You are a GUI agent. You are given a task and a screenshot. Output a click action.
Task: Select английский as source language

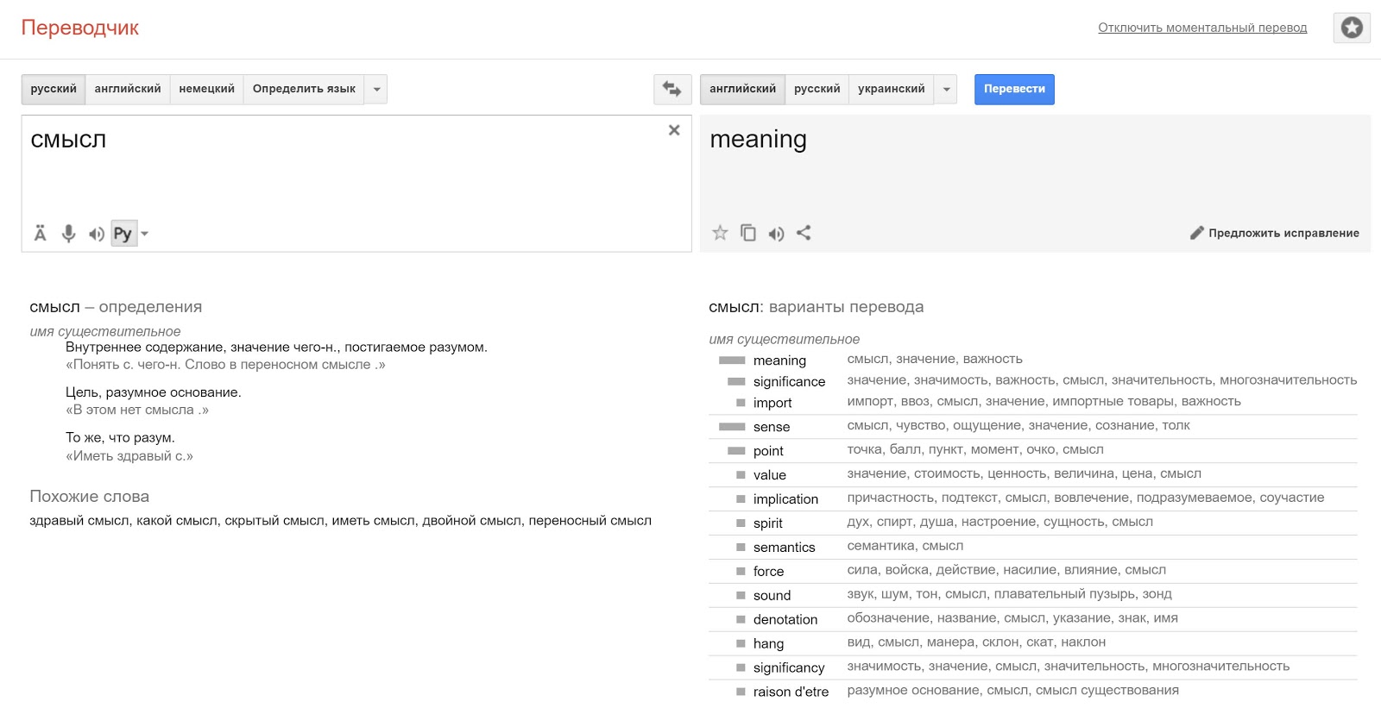tap(128, 89)
